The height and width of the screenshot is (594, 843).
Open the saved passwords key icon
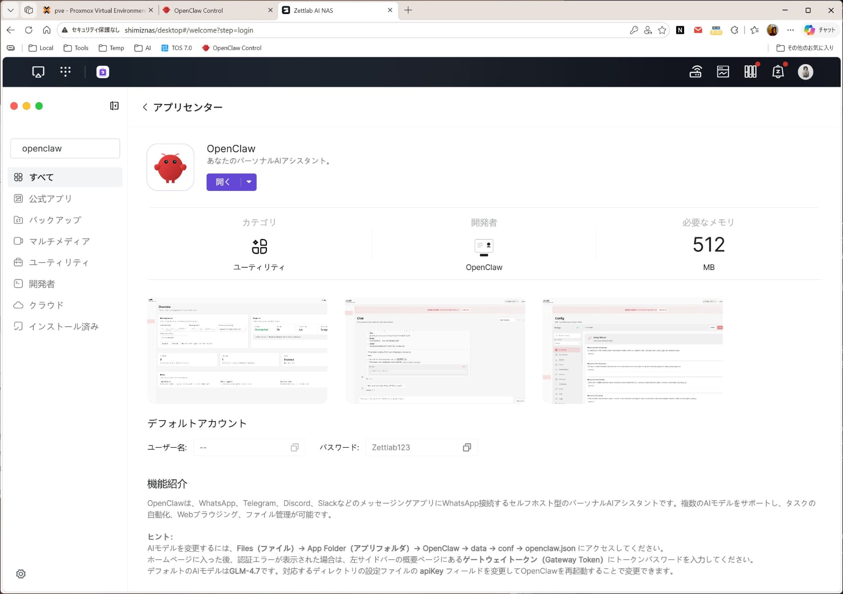pyautogui.click(x=634, y=30)
